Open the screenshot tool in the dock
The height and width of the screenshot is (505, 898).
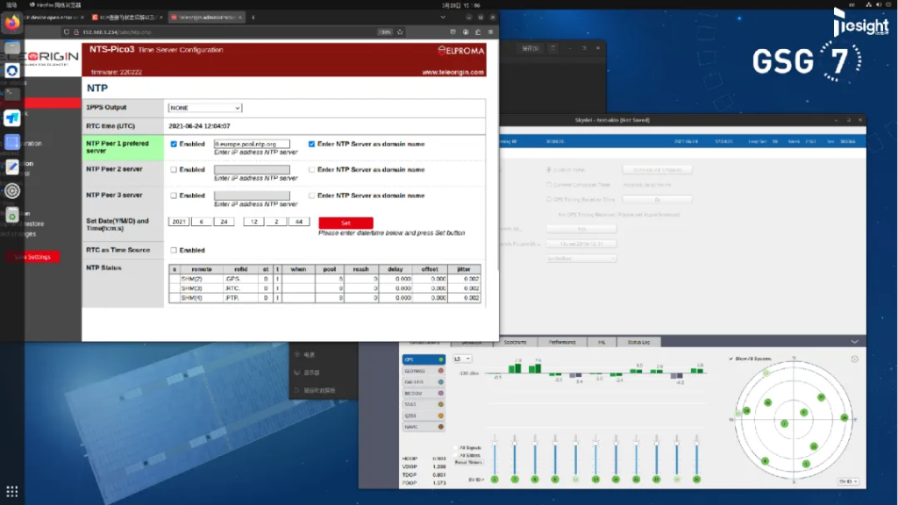(x=12, y=143)
